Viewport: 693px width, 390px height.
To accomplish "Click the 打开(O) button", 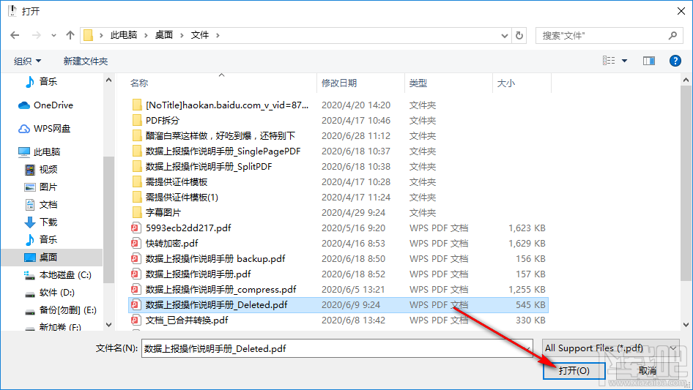I will pyautogui.click(x=574, y=370).
